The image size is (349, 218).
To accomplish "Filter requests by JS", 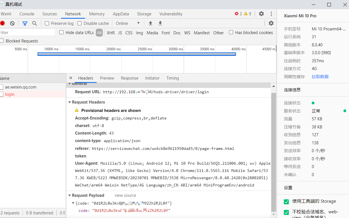I will 120,33.
